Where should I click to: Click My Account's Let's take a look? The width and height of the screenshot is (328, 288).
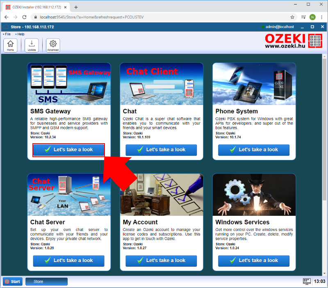click(161, 261)
